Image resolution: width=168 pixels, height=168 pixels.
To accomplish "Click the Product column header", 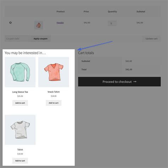I will (61, 11).
